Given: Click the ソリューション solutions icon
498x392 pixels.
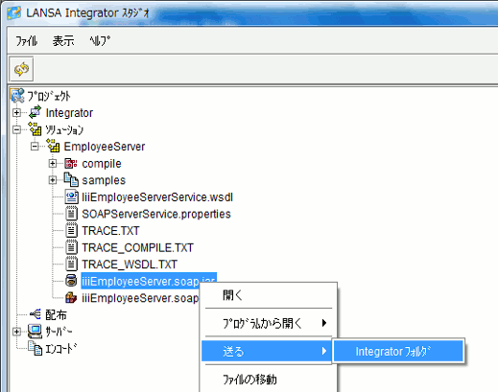Looking at the screenshot, I should 35,129.
